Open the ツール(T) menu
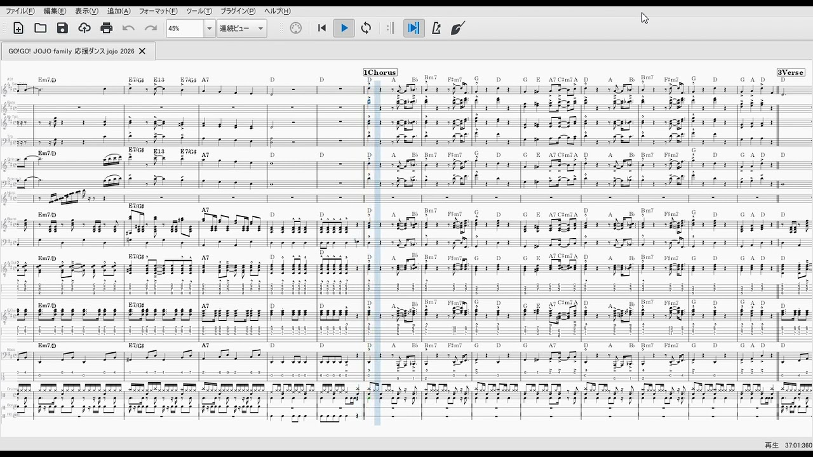Image resolution: width=813 pixels, height=457 pixels. [199, 11]
